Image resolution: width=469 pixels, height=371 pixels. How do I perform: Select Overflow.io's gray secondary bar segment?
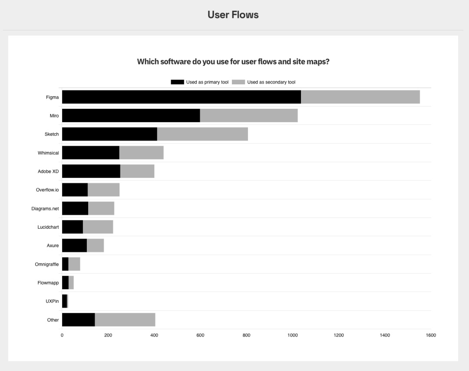tap(103, 190)
